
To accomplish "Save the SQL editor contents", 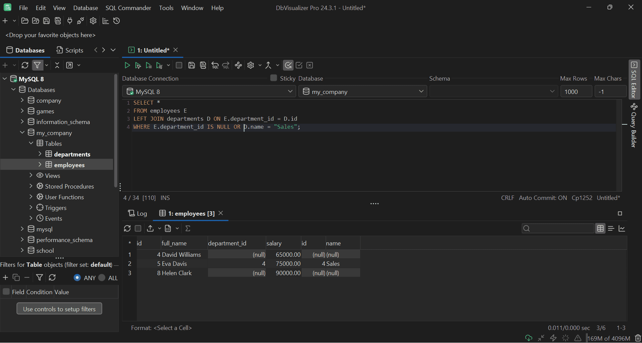I will [x=192, y=65].
